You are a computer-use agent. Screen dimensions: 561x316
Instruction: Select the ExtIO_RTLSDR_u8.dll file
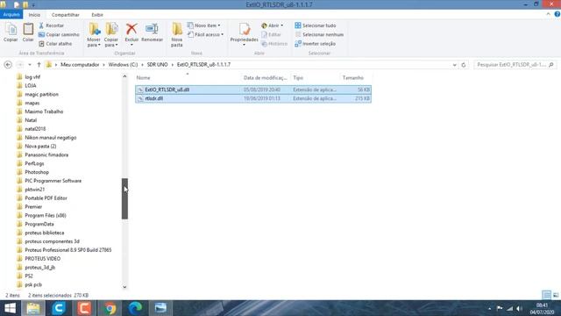[x=253, y=90]
